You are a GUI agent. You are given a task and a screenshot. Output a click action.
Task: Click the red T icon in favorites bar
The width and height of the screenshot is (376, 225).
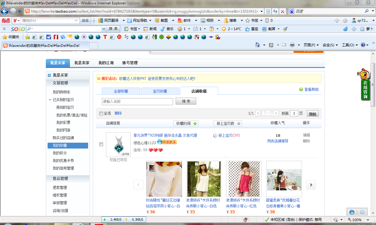coord(105,37)
